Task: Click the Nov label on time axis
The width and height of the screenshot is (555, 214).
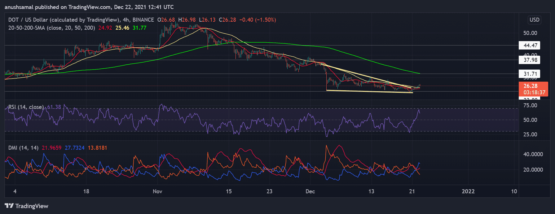Action: tap(157, 191)
